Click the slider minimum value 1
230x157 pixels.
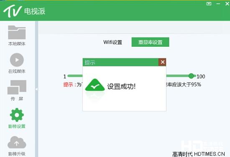coord(65,76)
